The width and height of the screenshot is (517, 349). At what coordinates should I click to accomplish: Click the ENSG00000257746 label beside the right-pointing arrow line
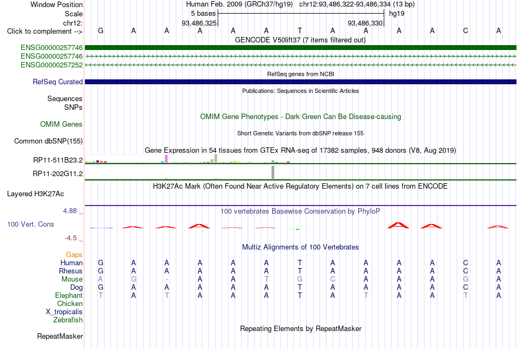pyautogui.click(x=52, y=57)
